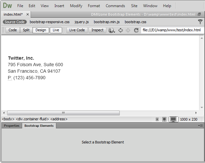
Task: Click the toolbar drag gripper handle
Action: (x=3, y=30)
